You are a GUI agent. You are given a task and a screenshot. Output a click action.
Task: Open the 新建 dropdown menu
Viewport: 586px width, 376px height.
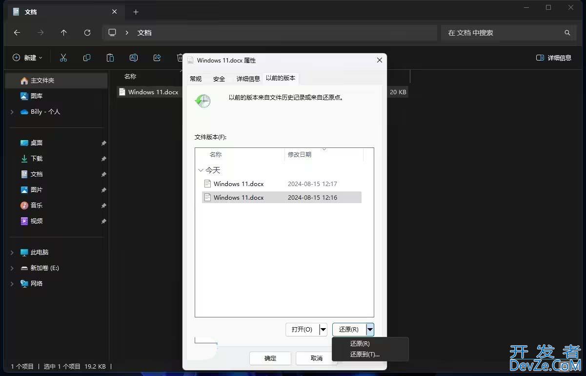click(27, 58)
